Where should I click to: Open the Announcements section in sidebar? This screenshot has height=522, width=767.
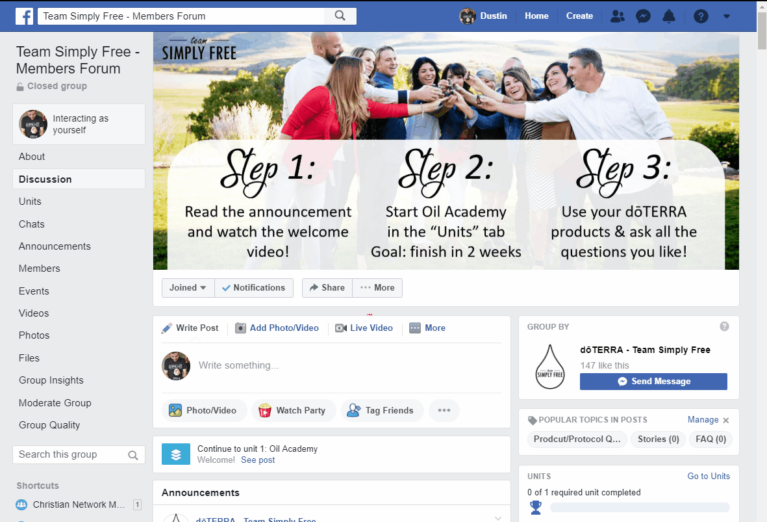coord(55,246)
